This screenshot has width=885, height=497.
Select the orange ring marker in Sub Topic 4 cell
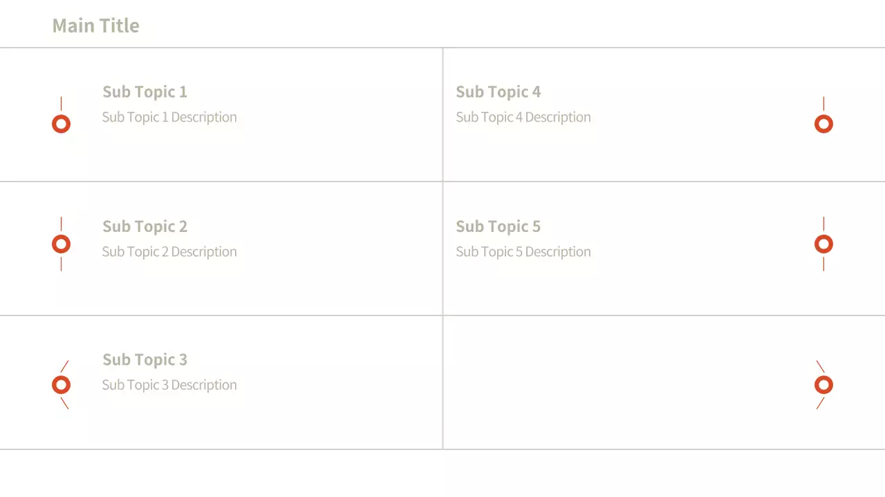tap(823, 124)
